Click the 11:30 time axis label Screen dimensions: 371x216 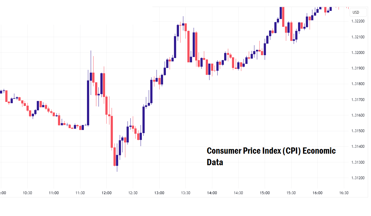[80, 193]
